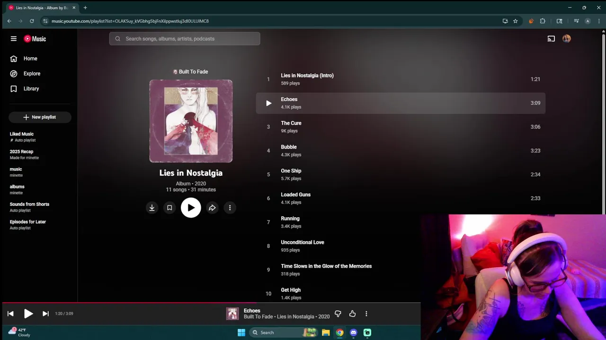Click the taskbar Search box
This screenshot has width=606, height=340.
[x=284, y=332]
